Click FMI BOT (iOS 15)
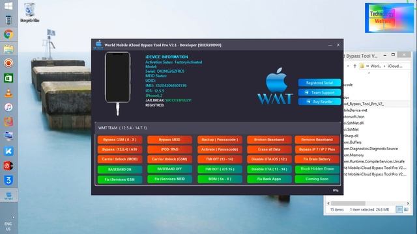This screenshot has width=417, height=234. 220,169
